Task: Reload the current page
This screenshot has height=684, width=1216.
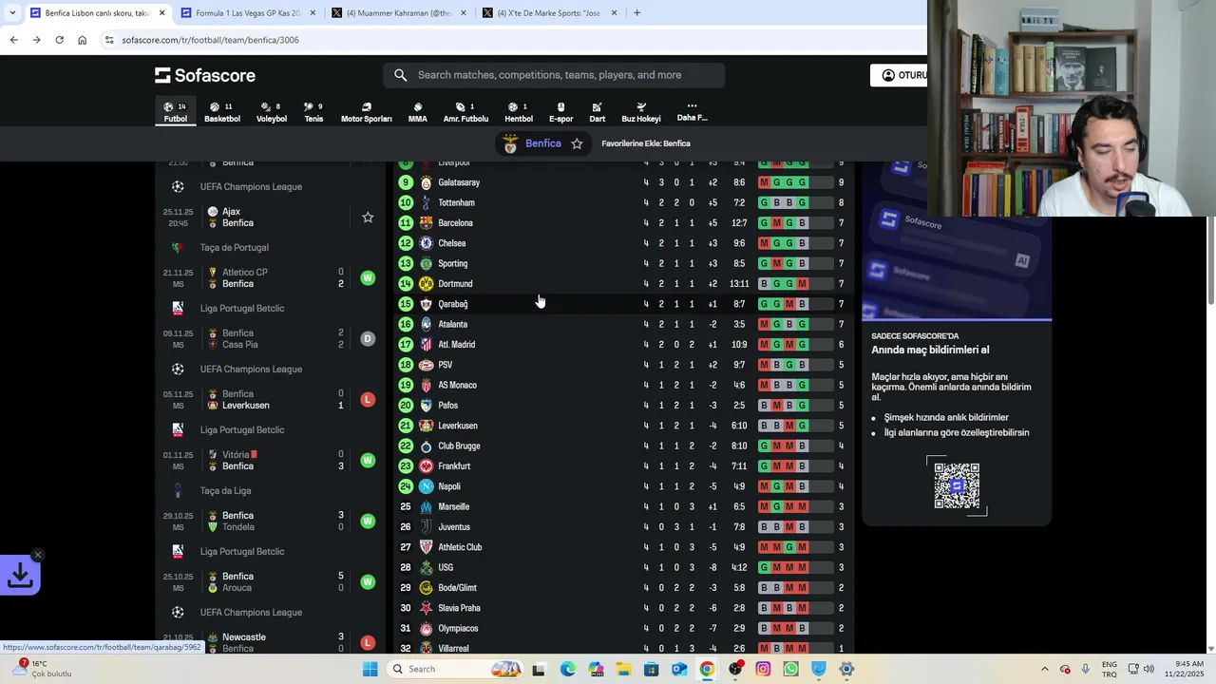Action: point(59,40)
